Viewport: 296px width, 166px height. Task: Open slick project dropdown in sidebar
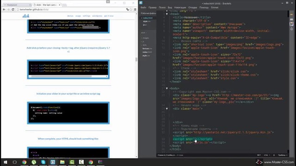[144, 33]
